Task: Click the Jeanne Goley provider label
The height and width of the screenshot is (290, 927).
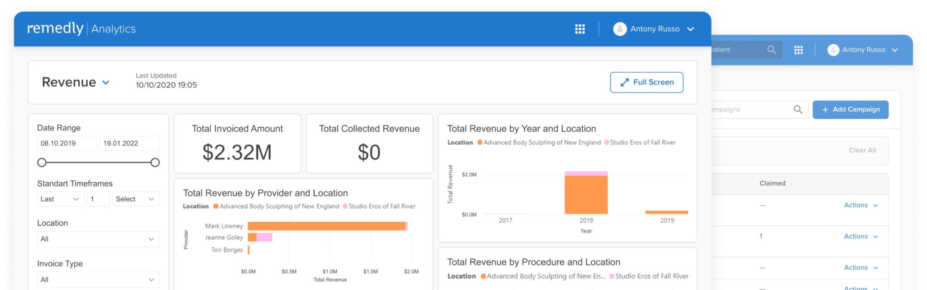Action: pos(224,237)
